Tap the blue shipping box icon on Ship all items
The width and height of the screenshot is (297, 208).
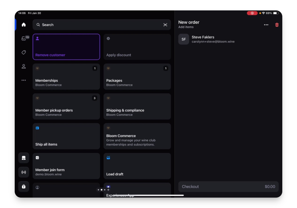(37, 128)
